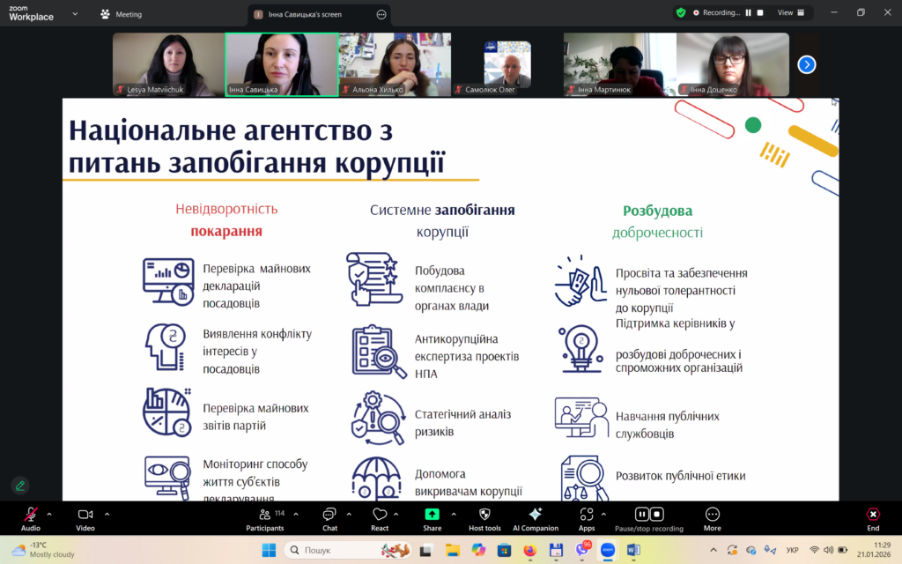Open the Chat panel

pyautogui.click(x=329, y=515)
